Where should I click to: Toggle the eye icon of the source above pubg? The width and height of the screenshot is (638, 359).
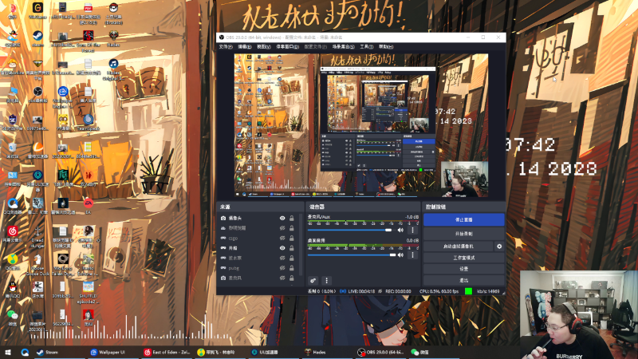(282, 258)
